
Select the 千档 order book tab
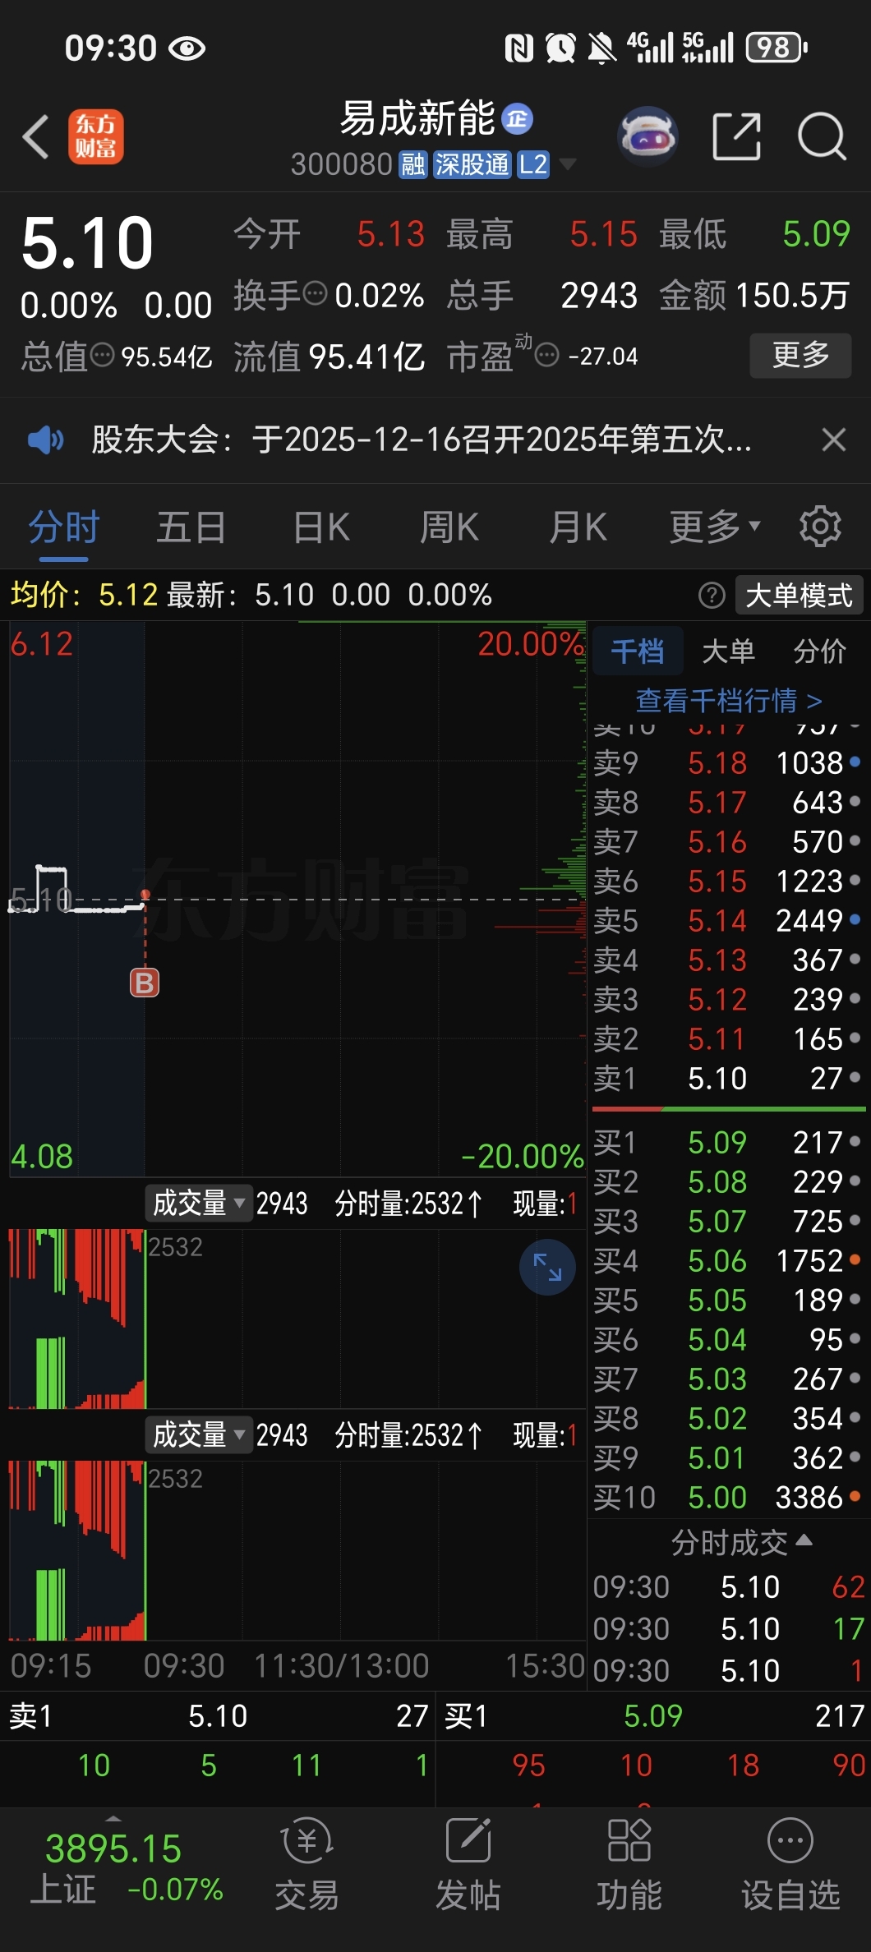[x=638, y=651]
